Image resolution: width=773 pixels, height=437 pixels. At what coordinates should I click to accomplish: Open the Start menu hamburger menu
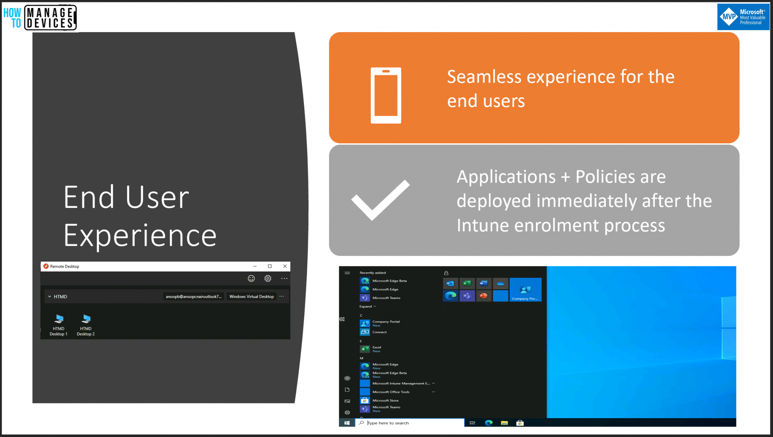tap(347, 272)
